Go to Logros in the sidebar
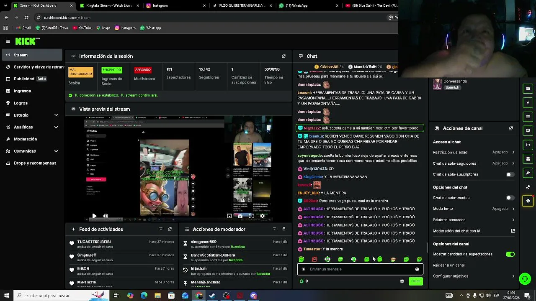Screen dimensions: 536x301 pos(32,103)
